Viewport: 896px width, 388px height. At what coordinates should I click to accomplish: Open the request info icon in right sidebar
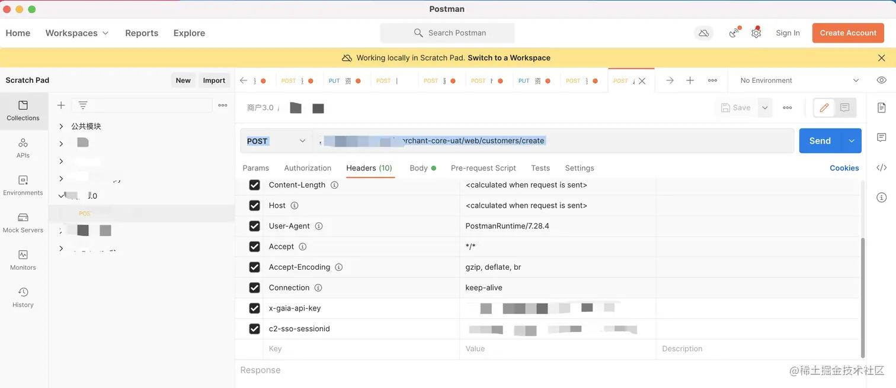[x=882, y=198]
